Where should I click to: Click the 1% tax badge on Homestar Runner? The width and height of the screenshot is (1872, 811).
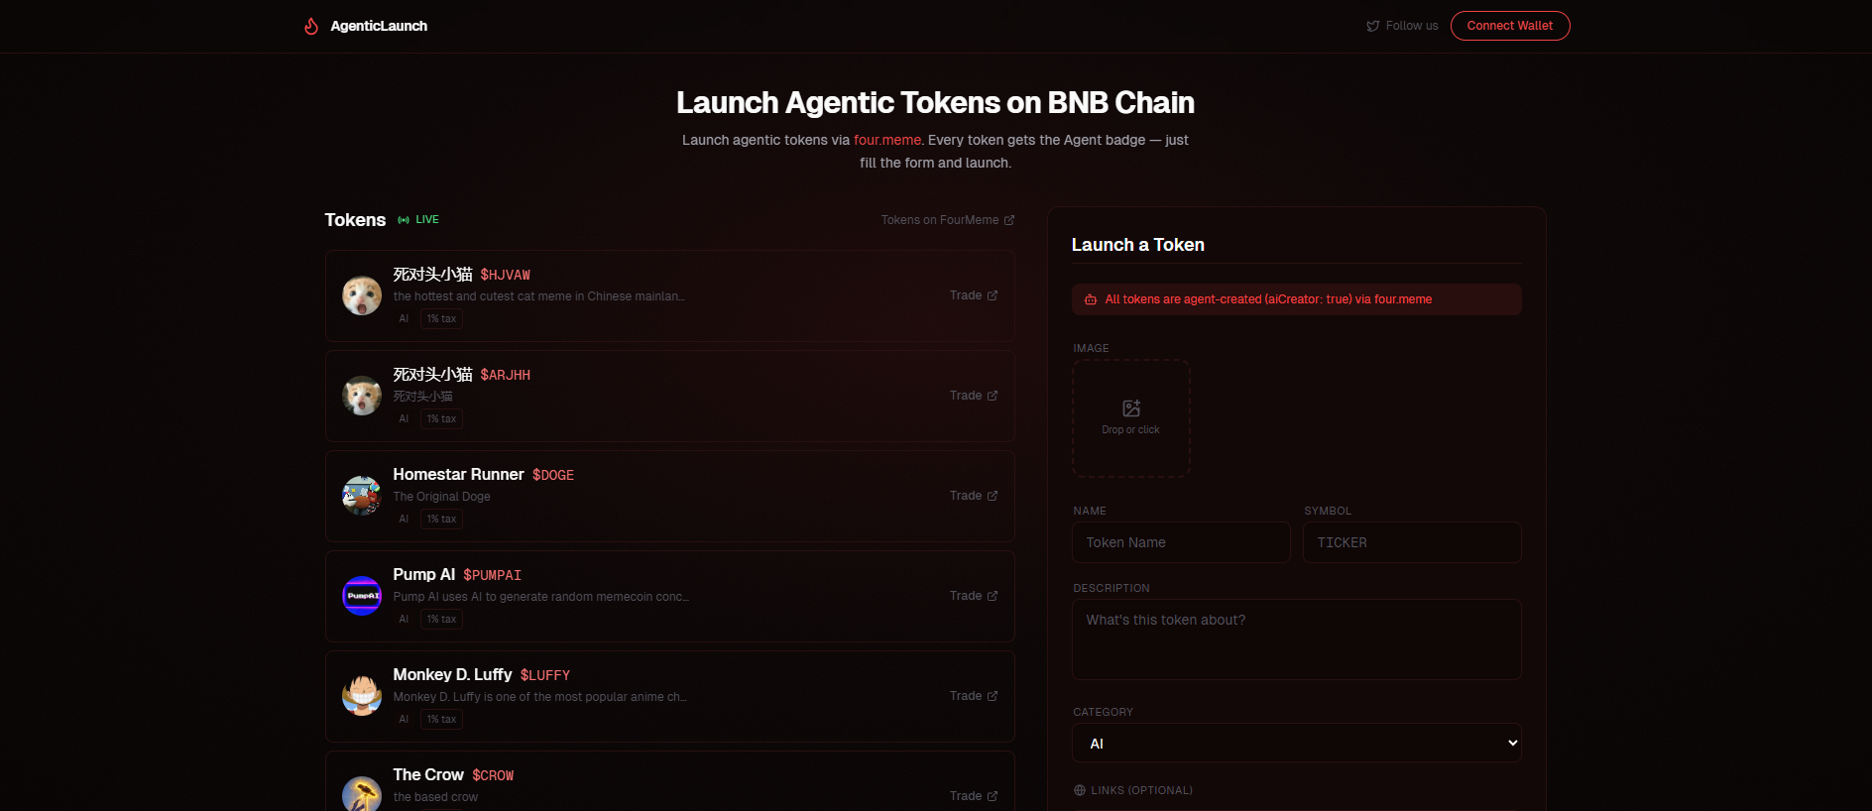442,520
